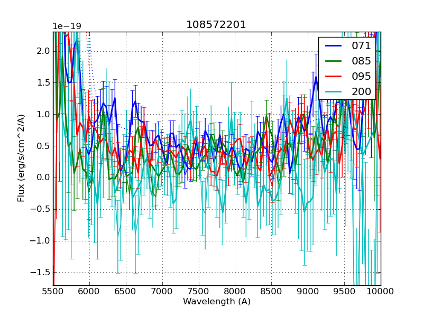
Task: Select legend entry text 200
Action: 362,91
